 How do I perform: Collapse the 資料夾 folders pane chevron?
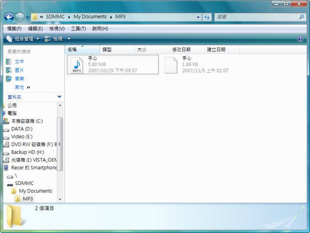tap(59, 97)
